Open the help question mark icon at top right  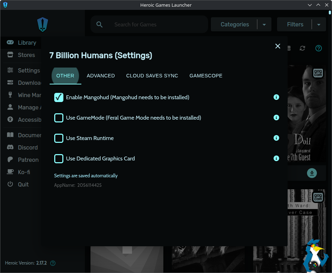coord(319,48)
